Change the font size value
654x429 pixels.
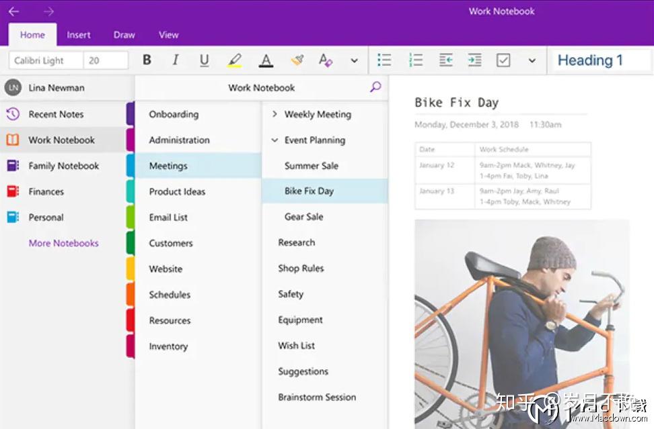pos(105,60)
